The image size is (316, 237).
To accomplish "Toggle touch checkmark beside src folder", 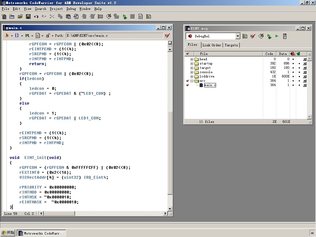I will tap(188, 81).
